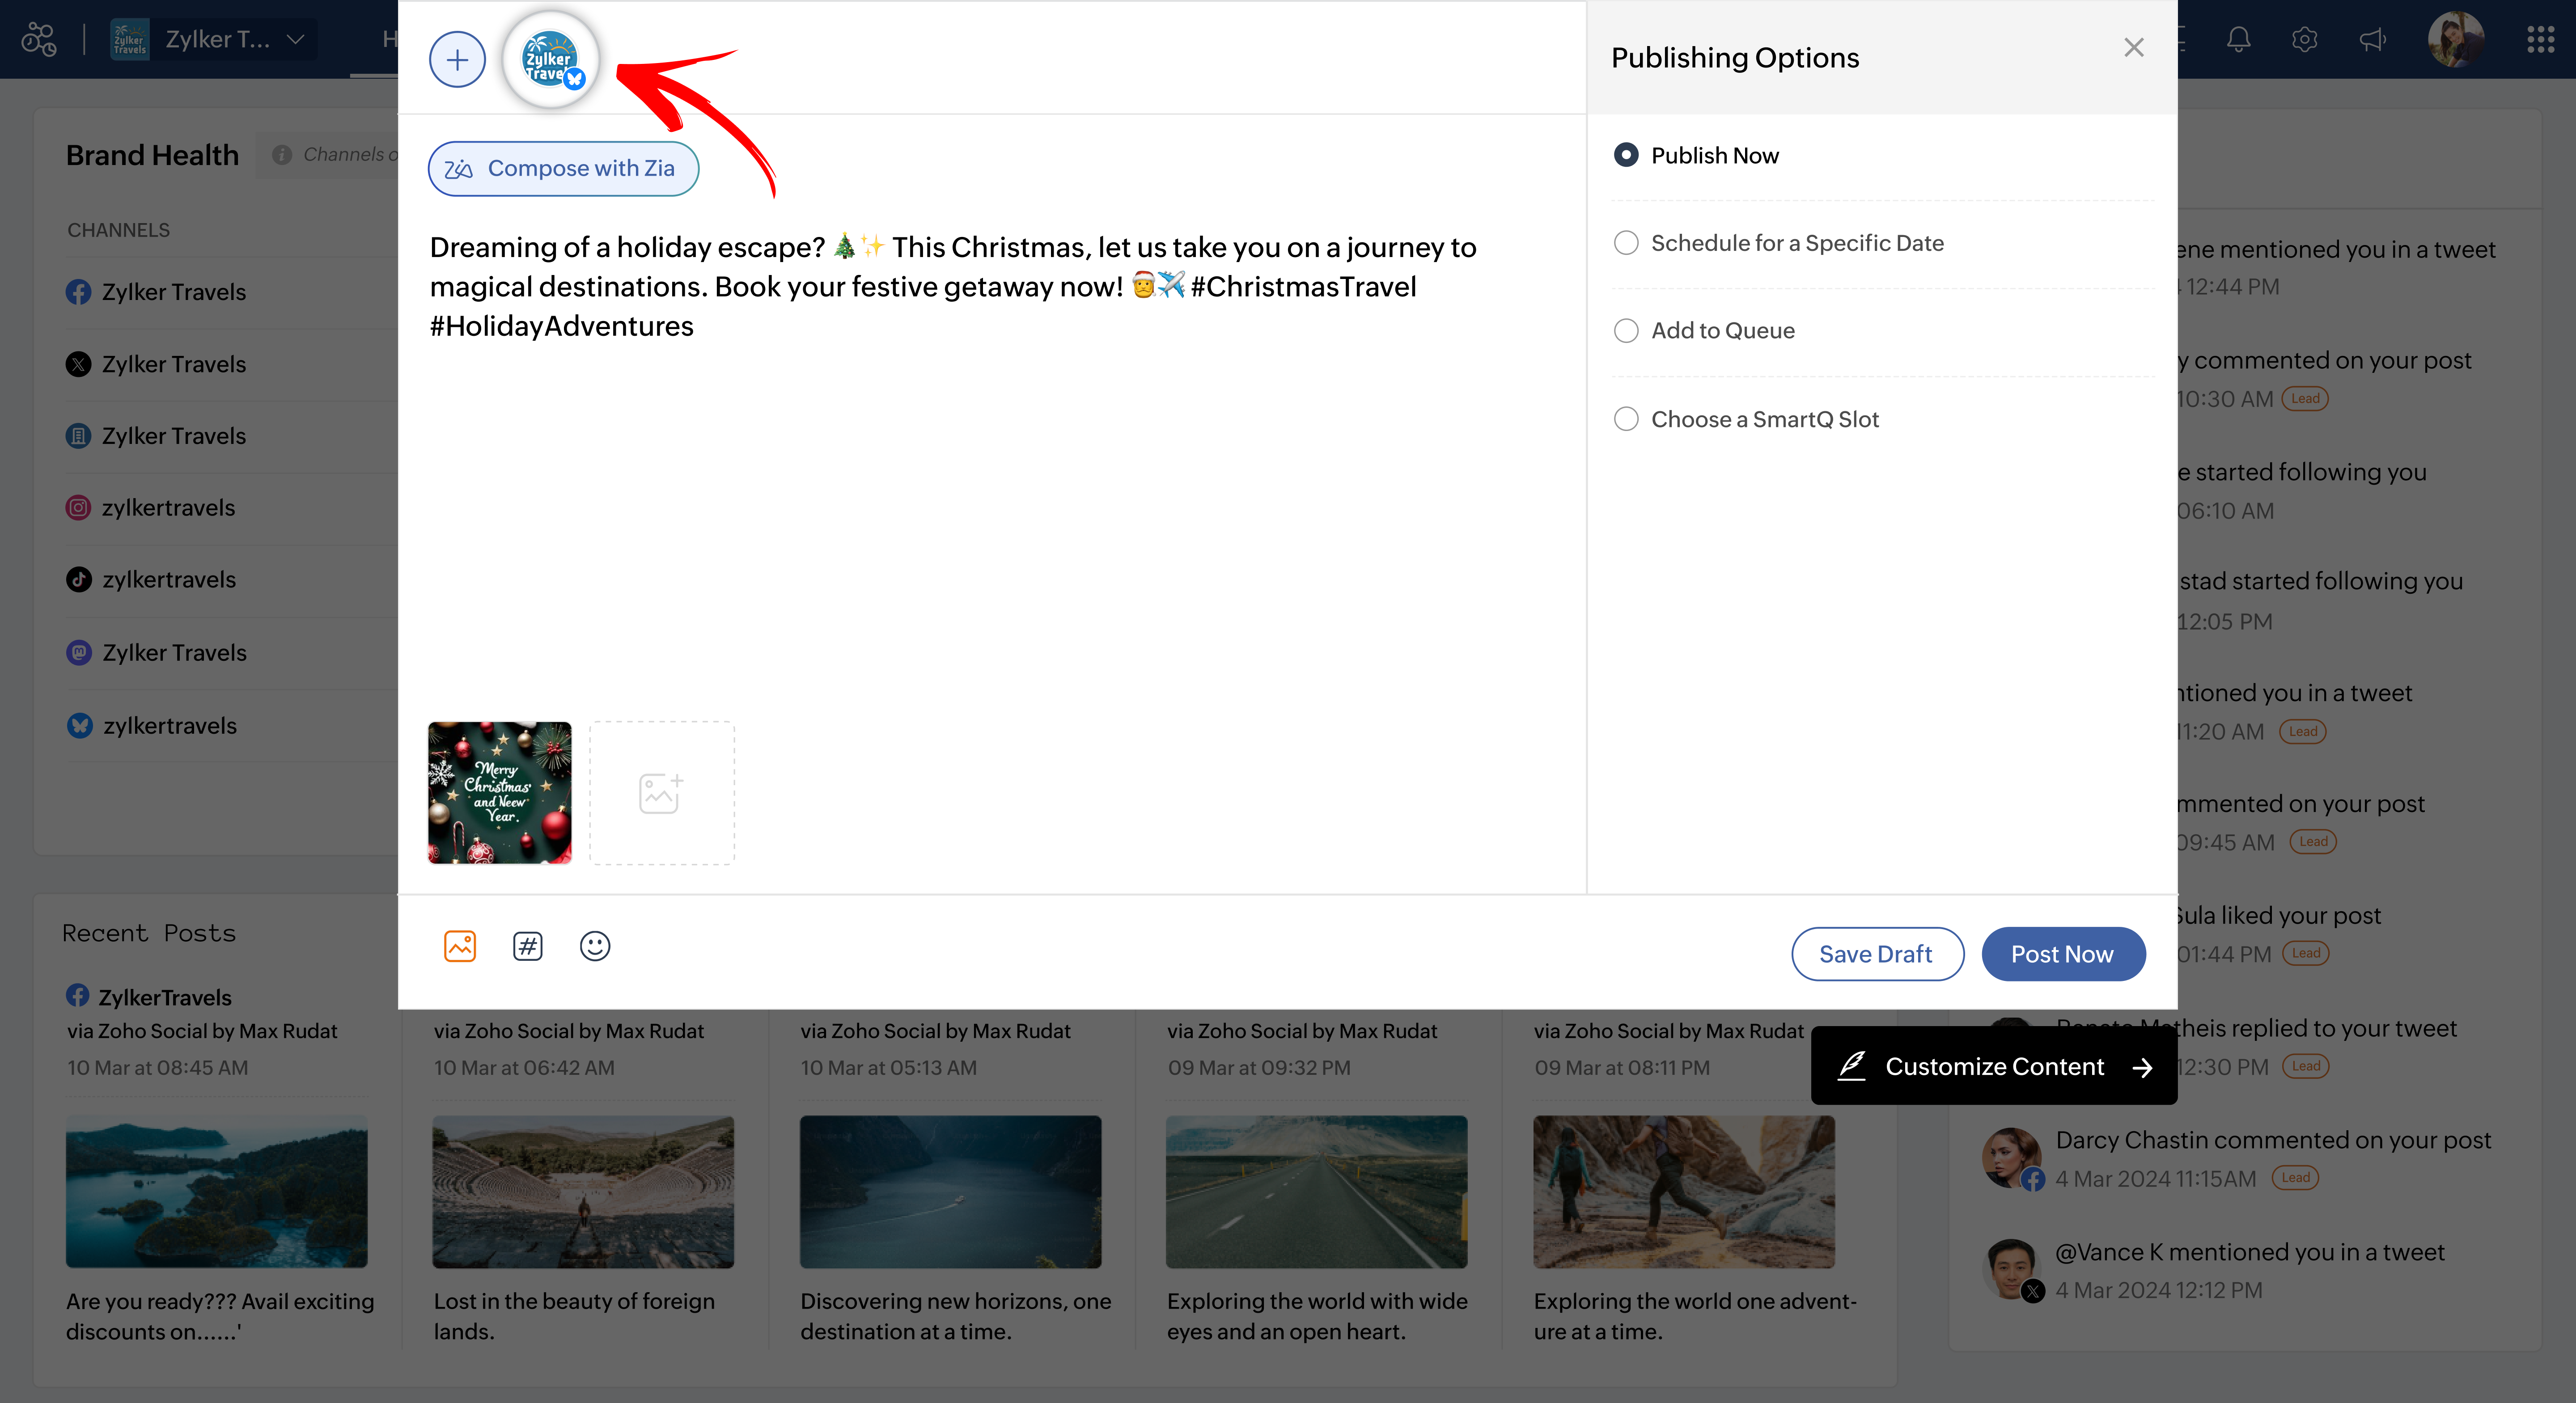Screen dimensions: 2576x1403
Task: Open the notifications bell icon
Action: pyautogui.click(x=2239, y=39)
